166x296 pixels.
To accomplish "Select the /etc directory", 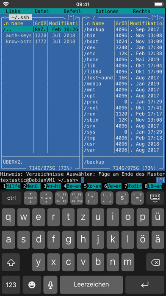I will coord(90,54).
